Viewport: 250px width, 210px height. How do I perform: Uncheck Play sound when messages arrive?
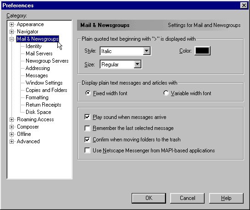point(87,117)
